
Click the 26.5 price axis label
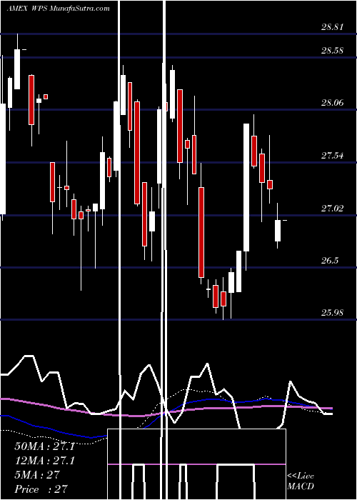(x=330, y=261)
